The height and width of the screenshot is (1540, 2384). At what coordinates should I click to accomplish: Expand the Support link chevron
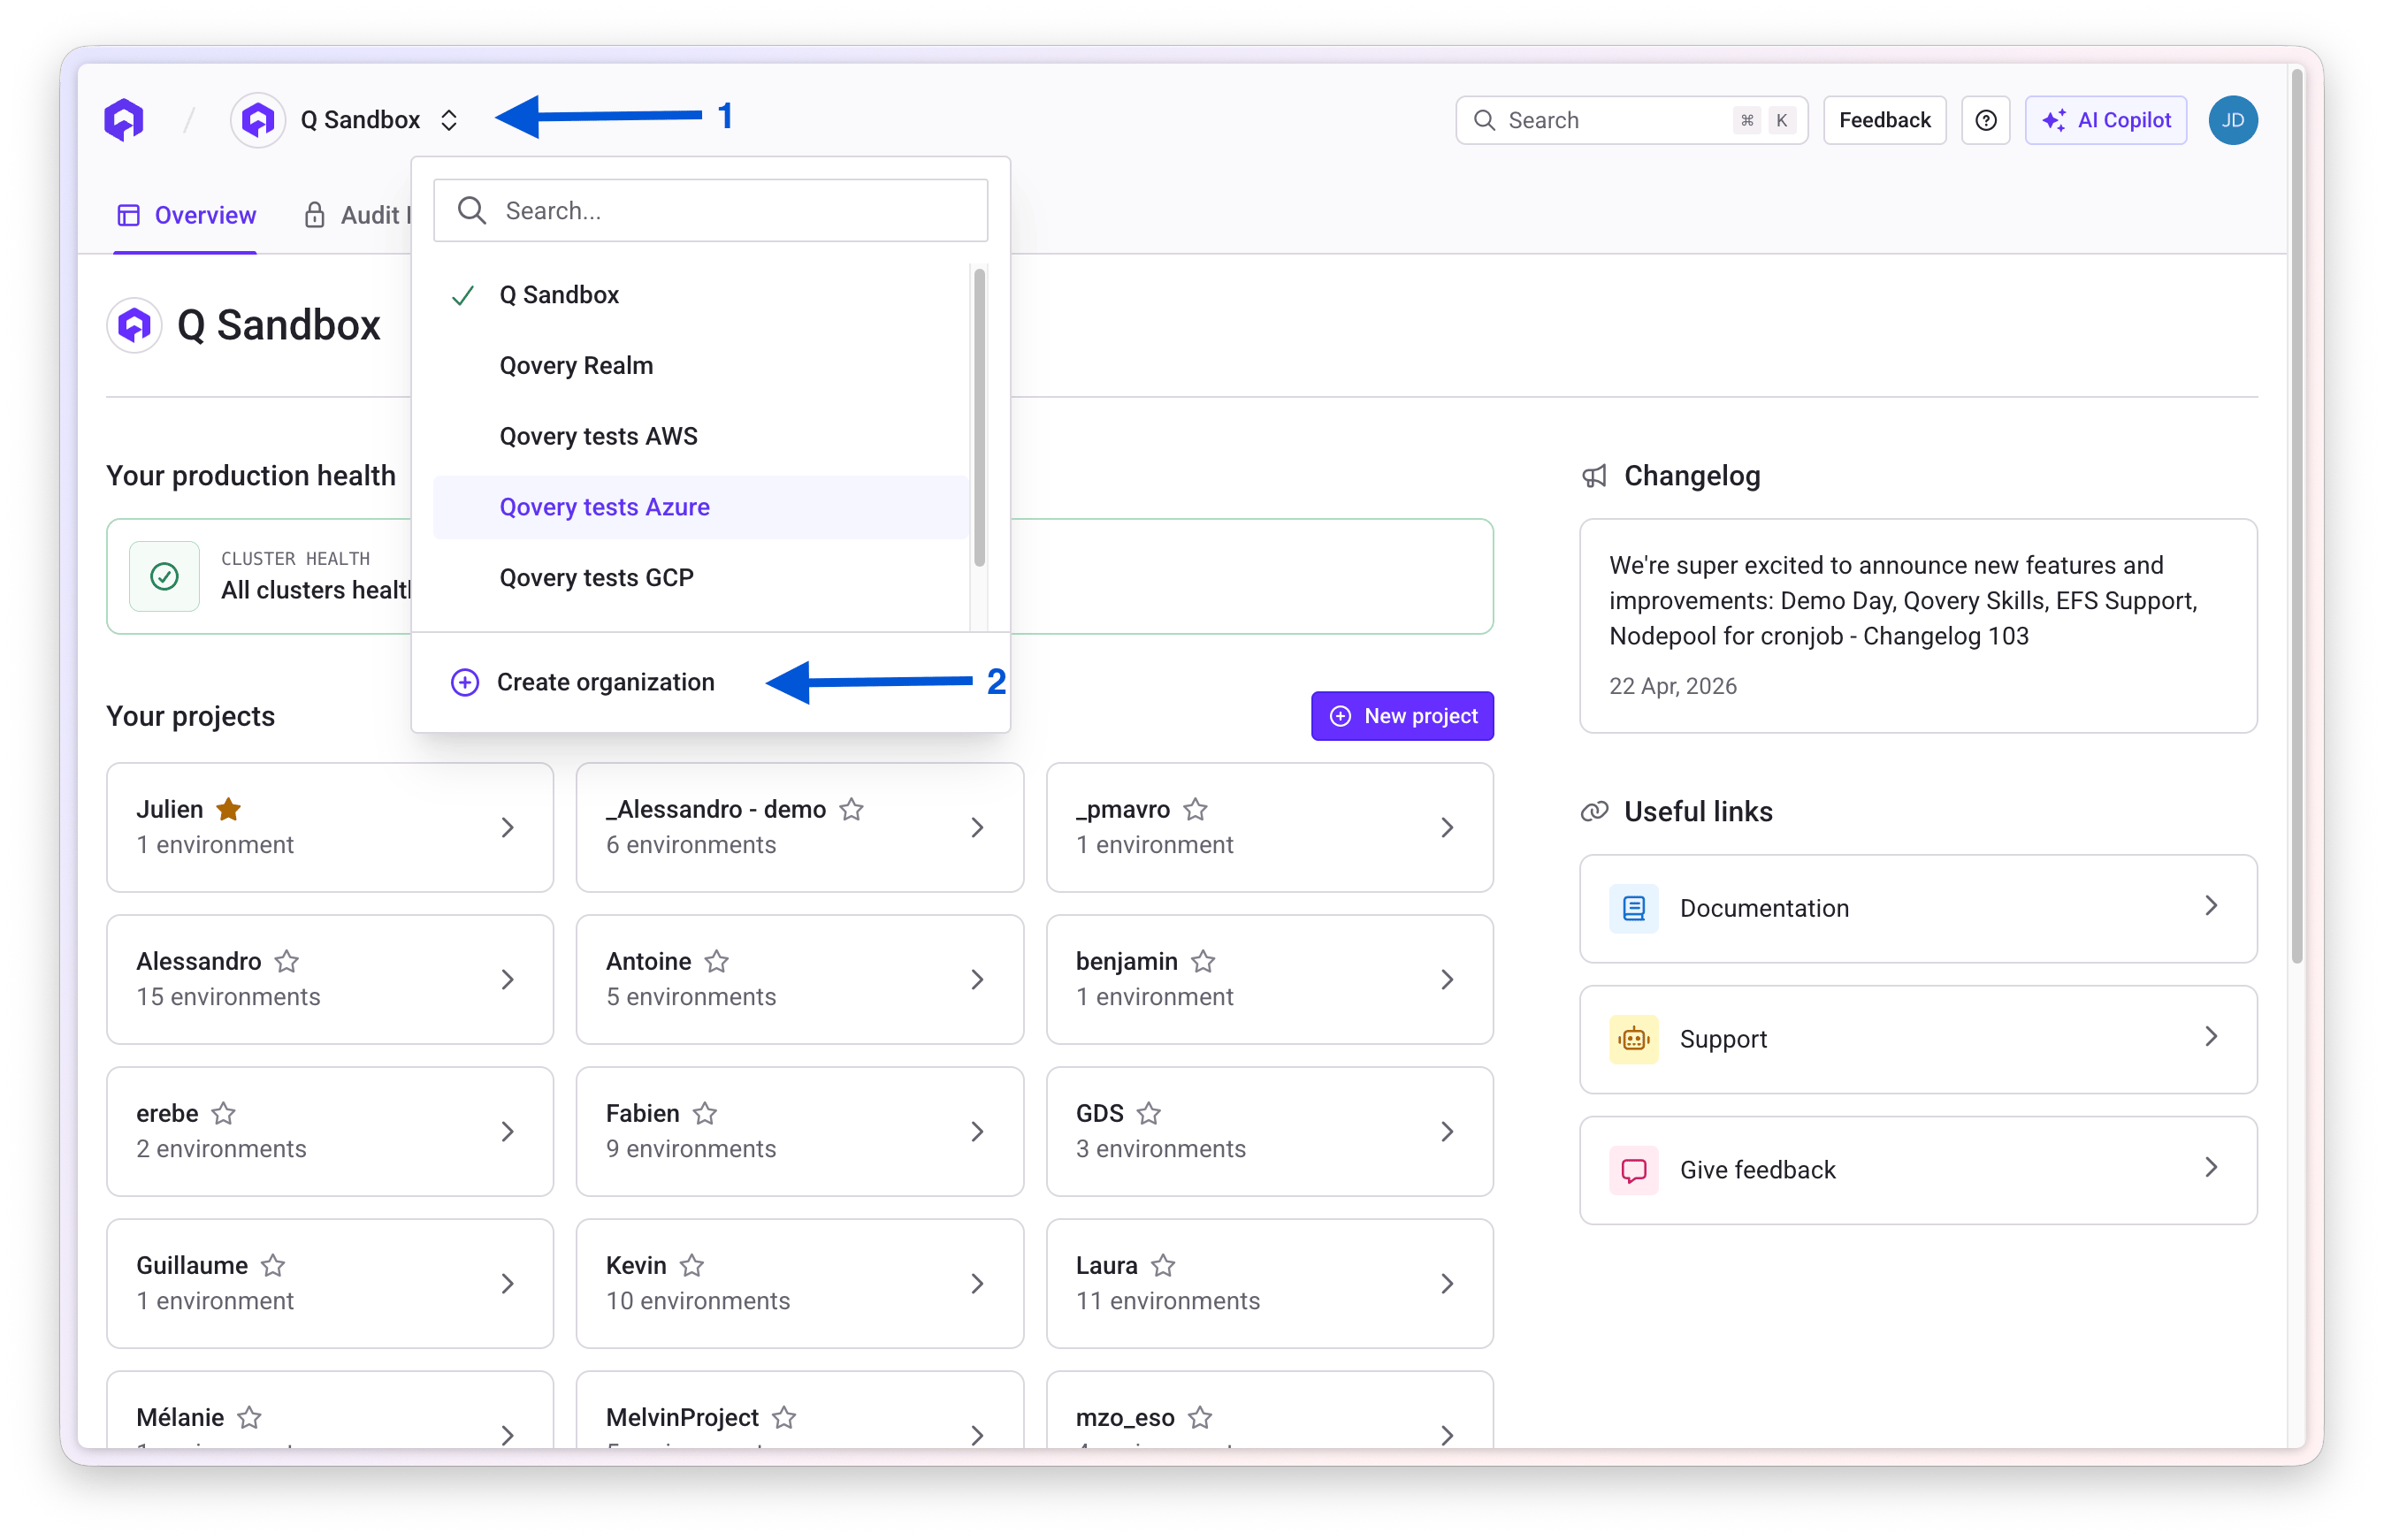(x=2211, y=1037)
